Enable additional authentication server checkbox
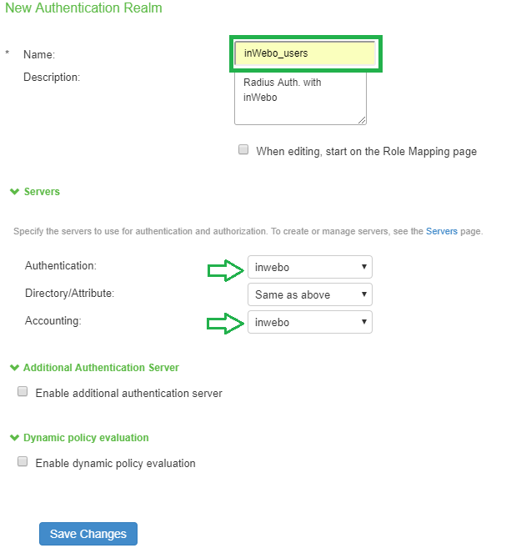 click(x=23, y=391)
